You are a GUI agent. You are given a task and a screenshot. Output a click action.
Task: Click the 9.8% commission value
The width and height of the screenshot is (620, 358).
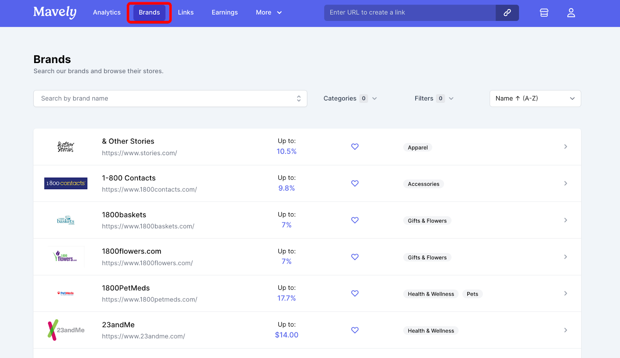[286, 188]
